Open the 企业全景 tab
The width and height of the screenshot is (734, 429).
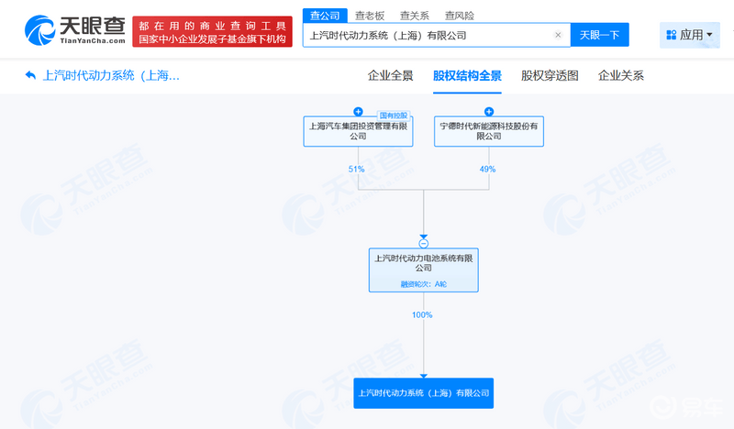point(391,75)
